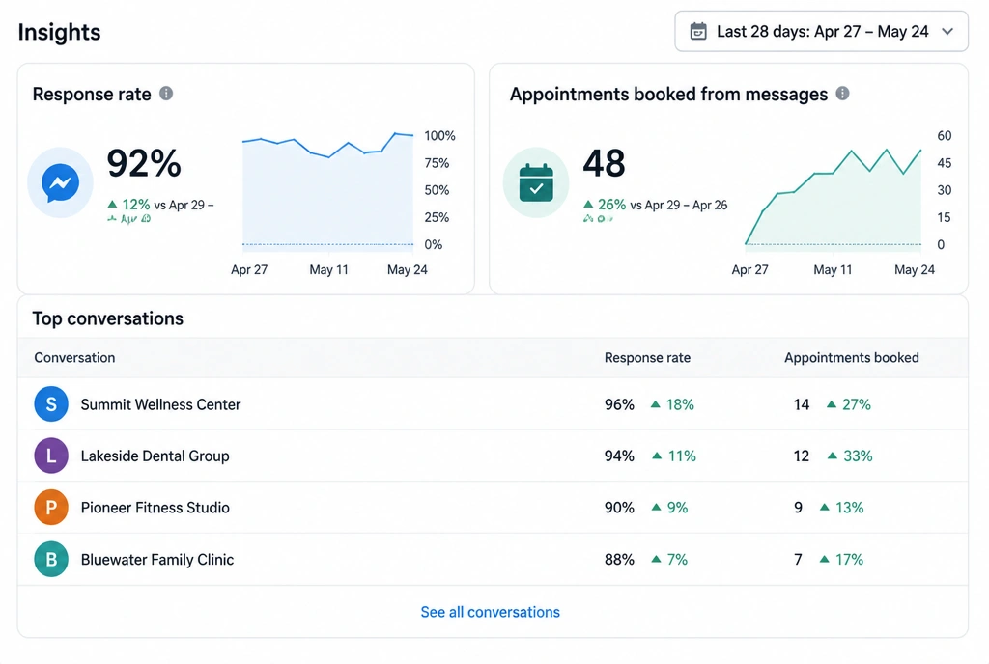
Task: Click Lakeside Dental Group's 12 appointments value
Action: pos(801,456)
